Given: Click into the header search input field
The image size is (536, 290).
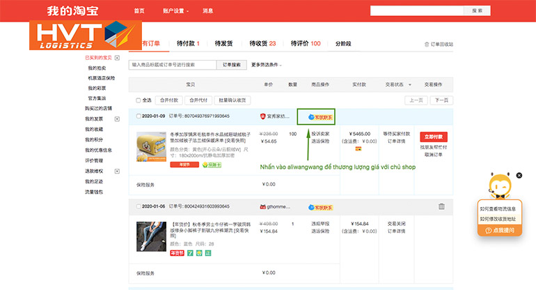Looking at the screenshot, I should (417, 10).
